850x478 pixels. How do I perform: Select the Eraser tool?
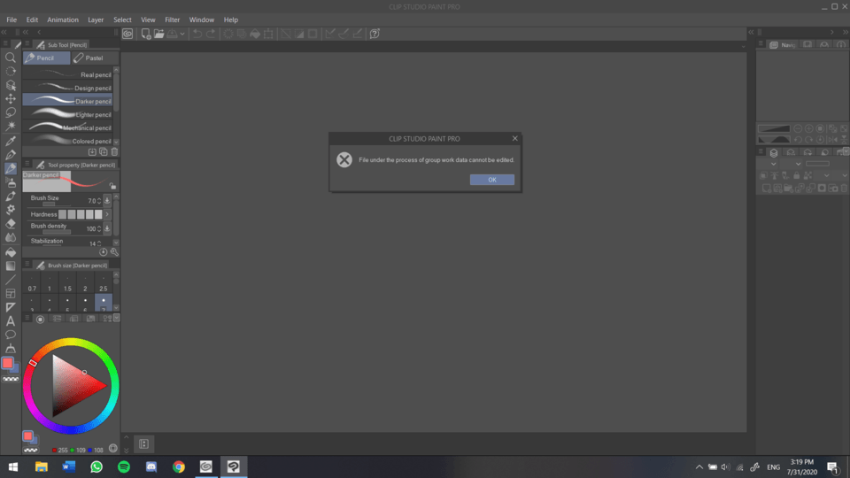tap(11, 223)
